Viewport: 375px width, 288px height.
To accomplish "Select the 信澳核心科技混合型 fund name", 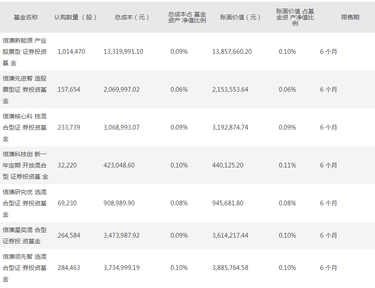I will (x=25, y=127).
